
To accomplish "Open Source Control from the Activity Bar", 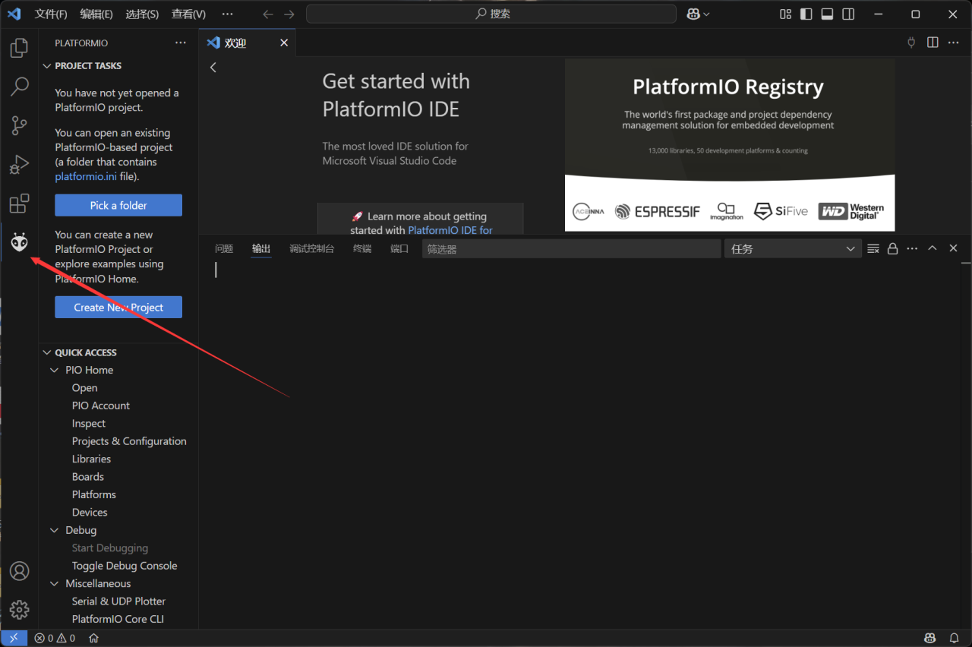I will 19,125.
